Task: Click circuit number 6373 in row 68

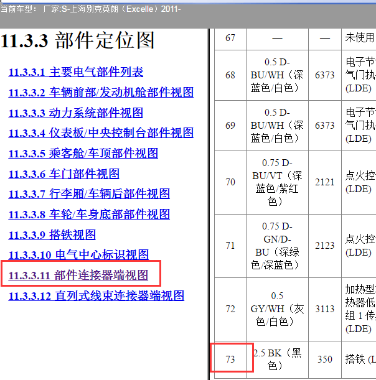Action: pos(325,75)
